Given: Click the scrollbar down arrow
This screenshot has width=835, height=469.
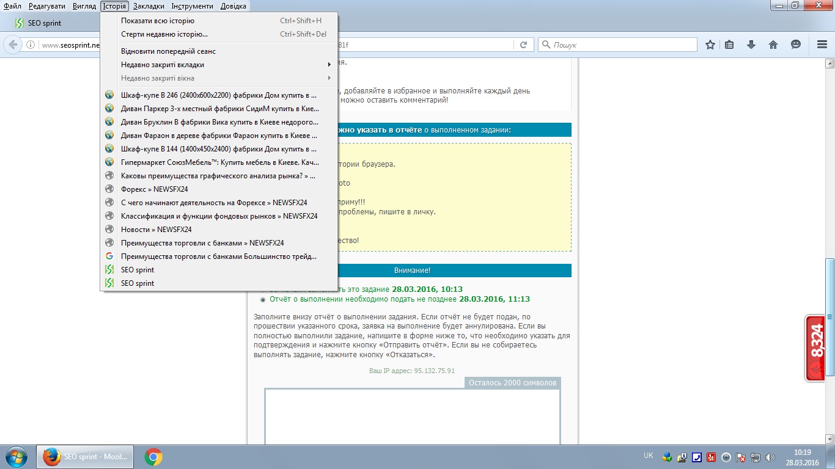Looking at the screenshot, I should point(829,439).
